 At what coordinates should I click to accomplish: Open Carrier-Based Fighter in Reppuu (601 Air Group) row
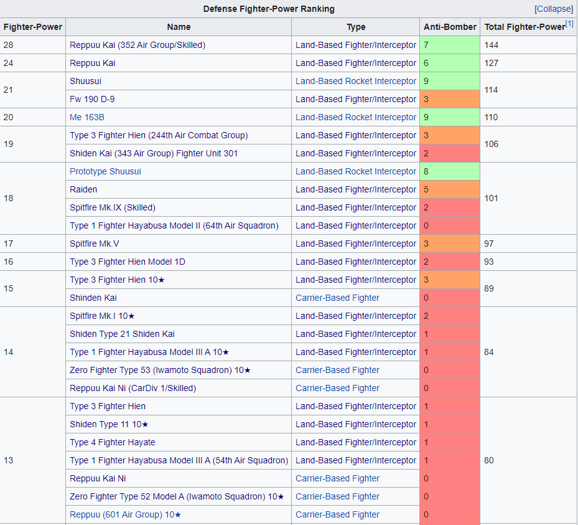(337, 515)
